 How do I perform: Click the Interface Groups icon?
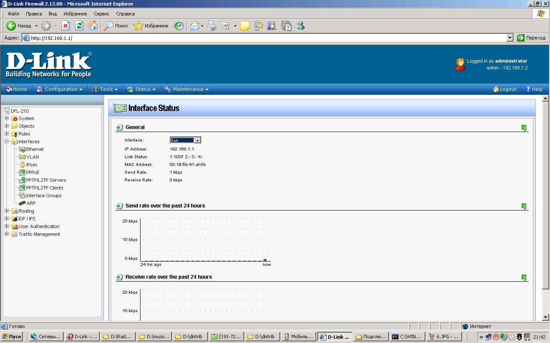(22, 196)
